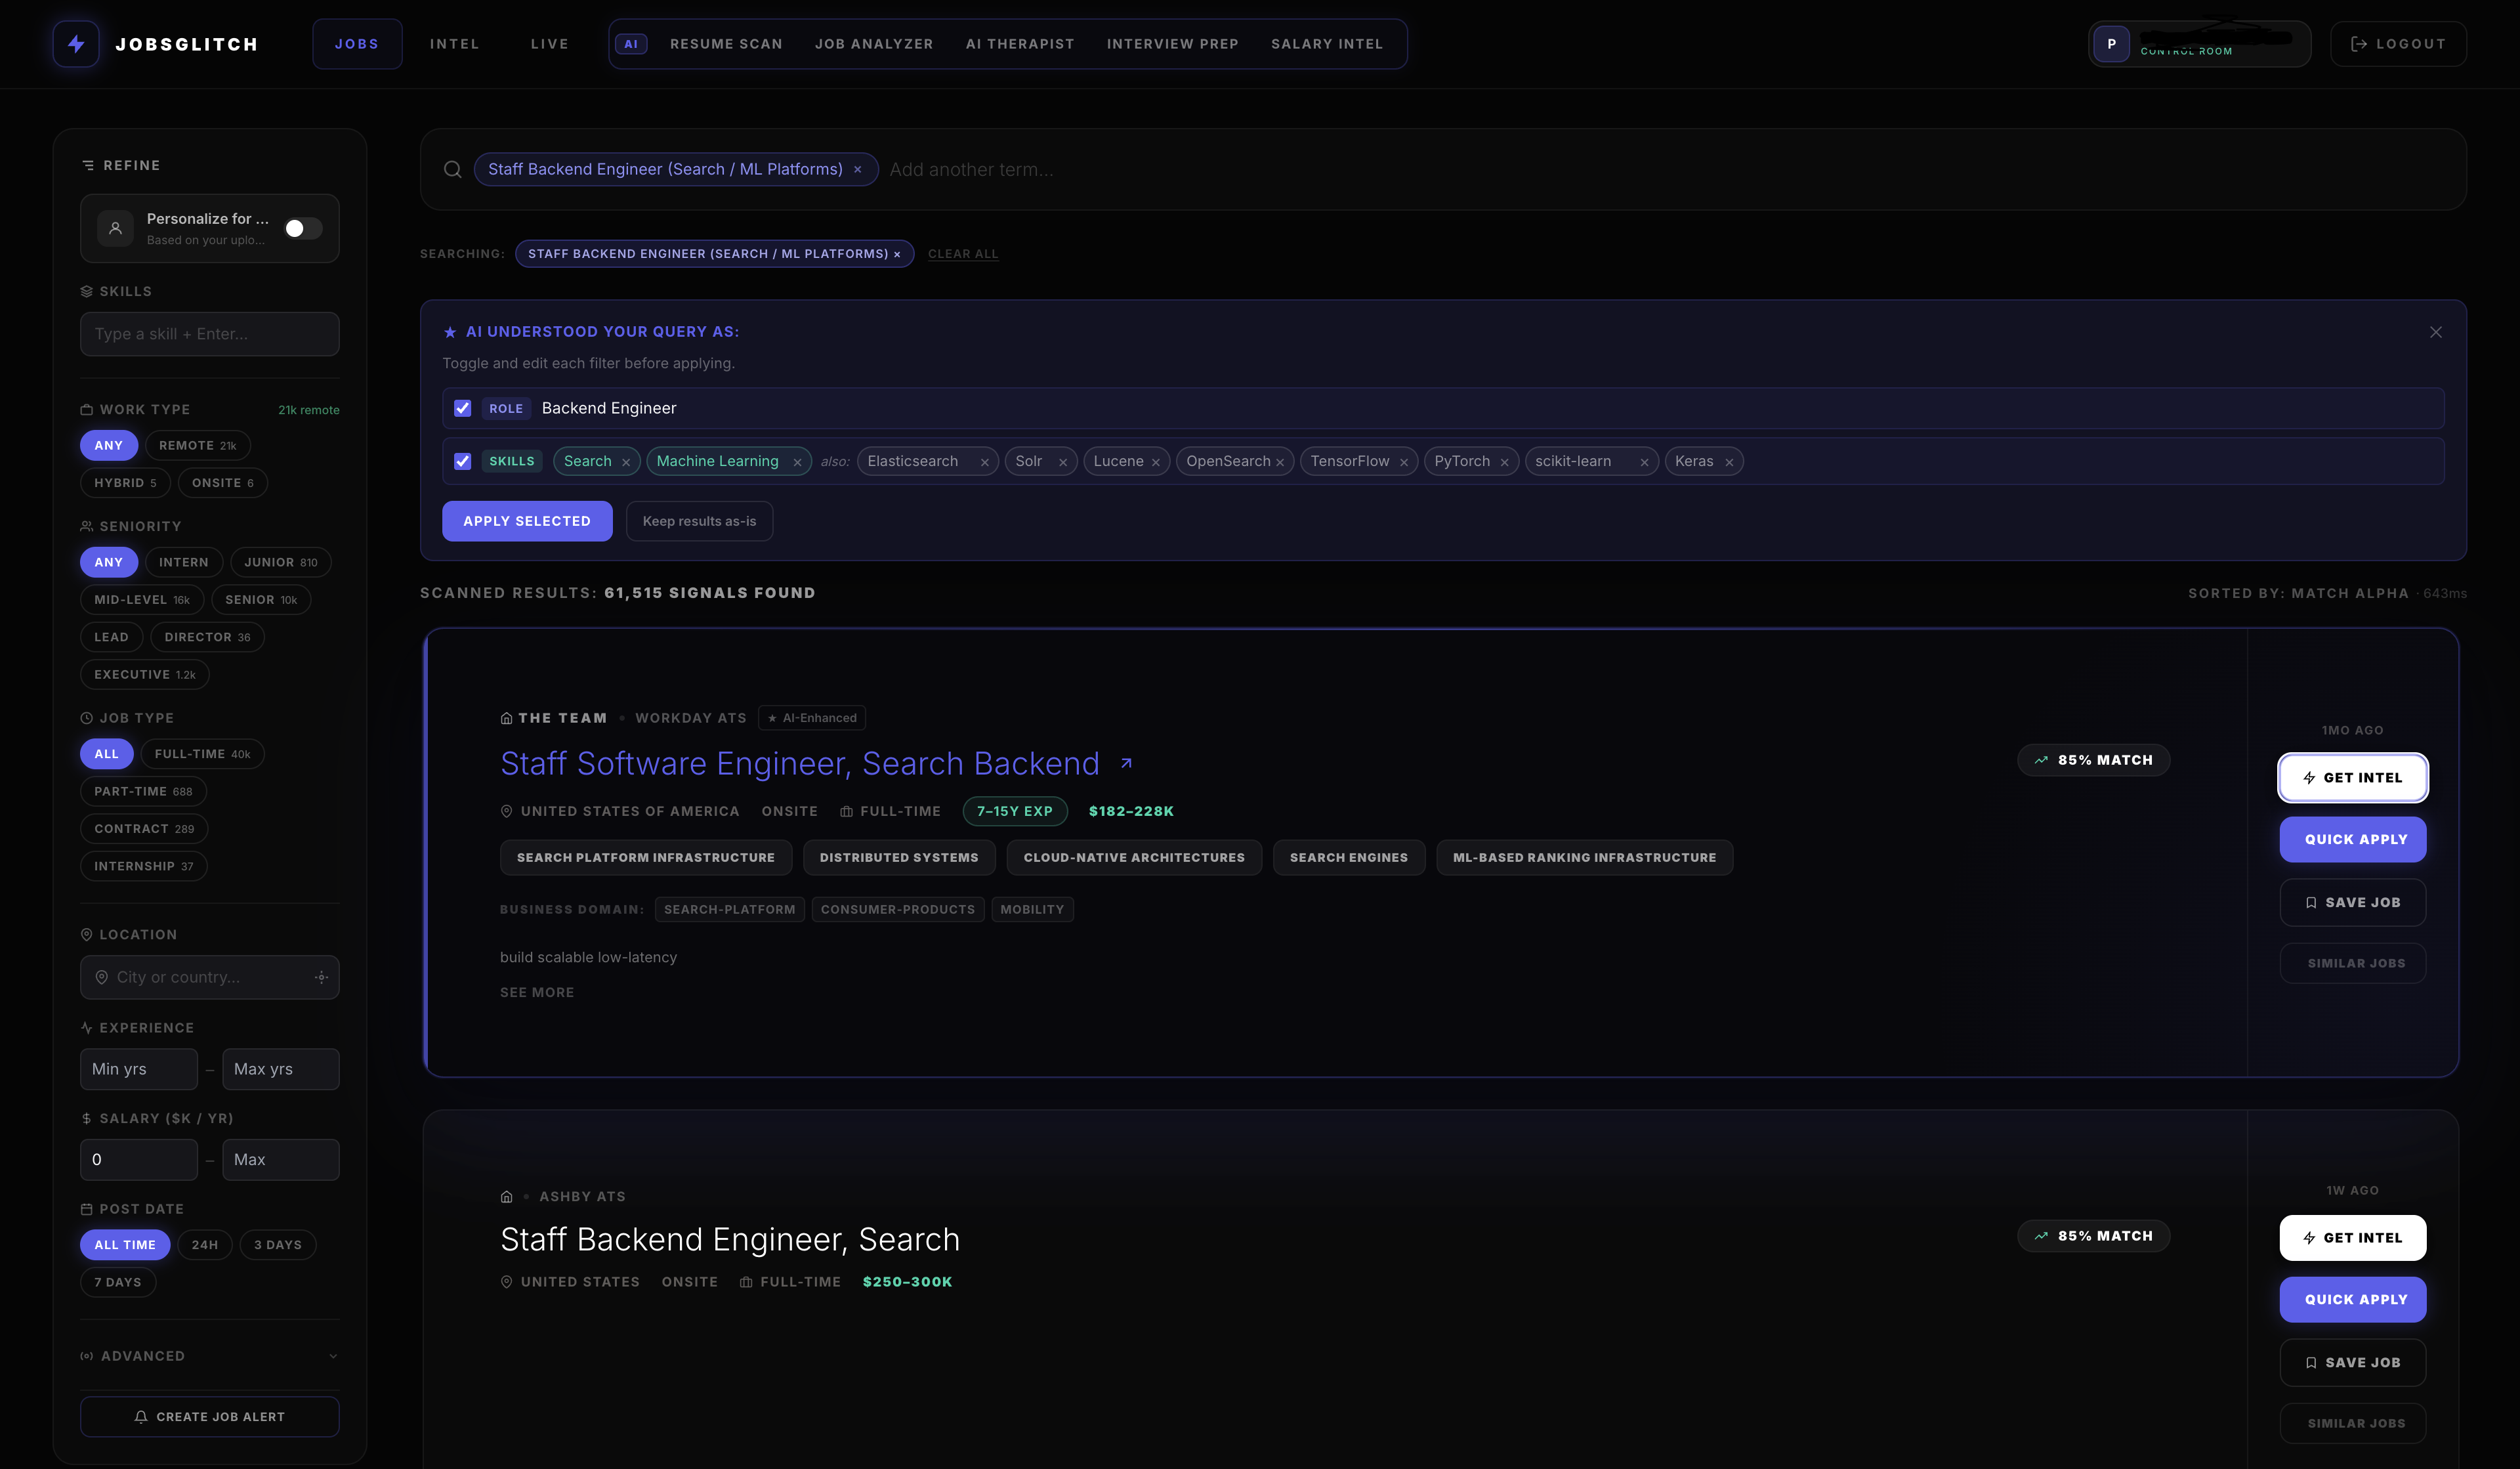Click the refine filter icon in the sidebar
The image size is (2520, 1469).
(x=88, y=165)
